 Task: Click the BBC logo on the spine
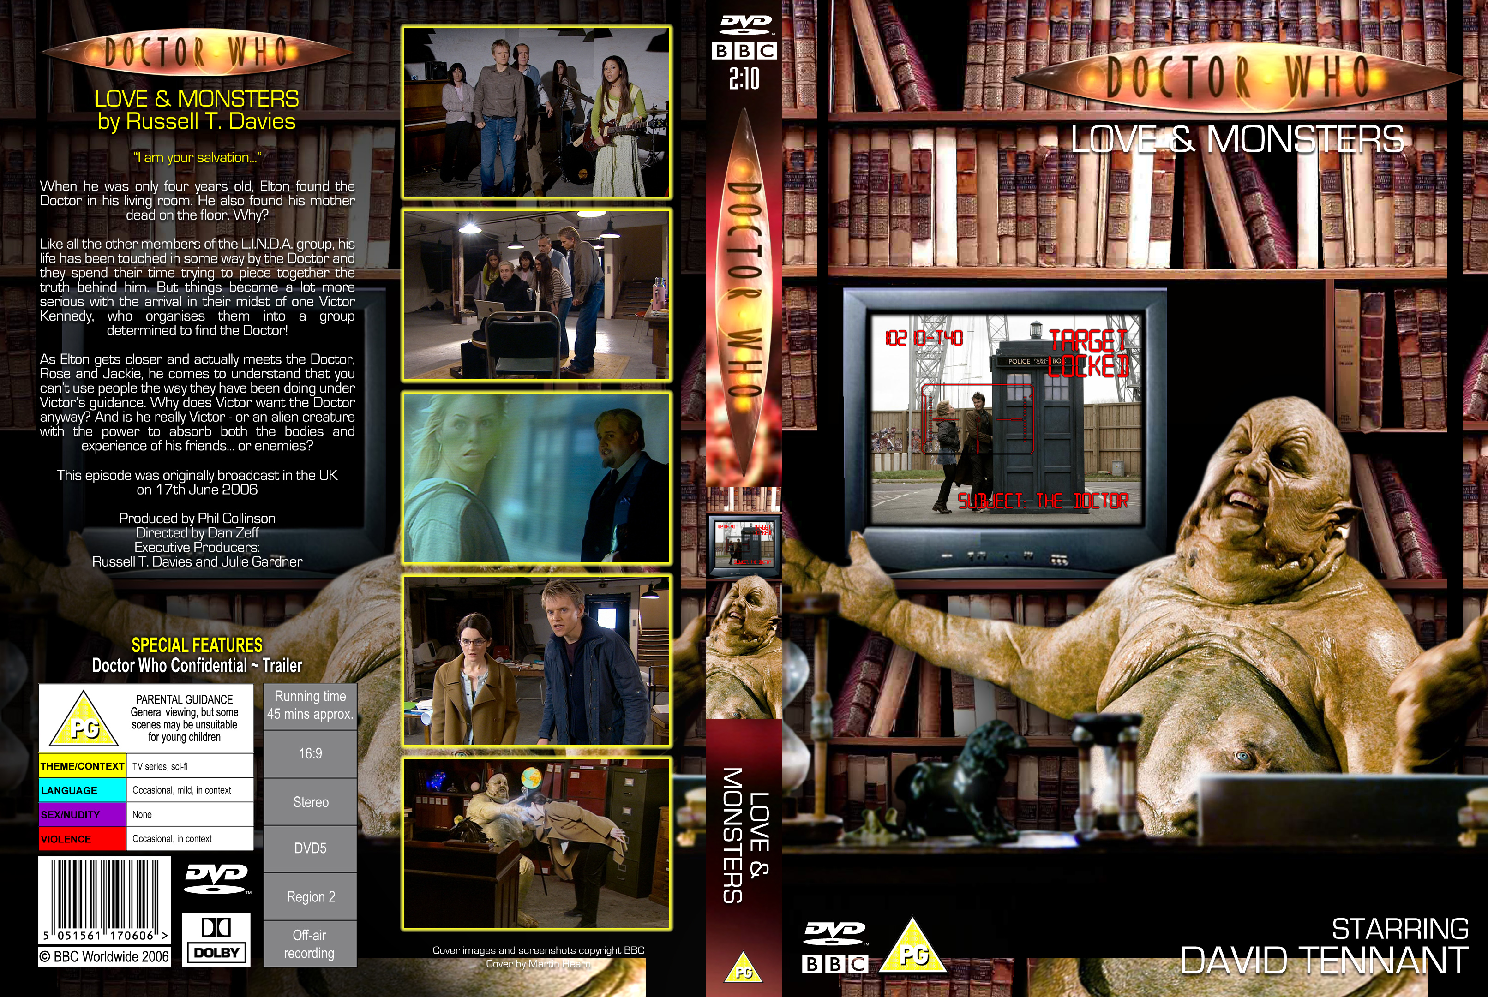(744, 51)
